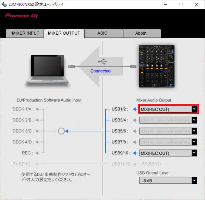This screenshot has height=200, width=205.
Task: Click DJ/Production Software Audio Input heading
Action: 49,100
